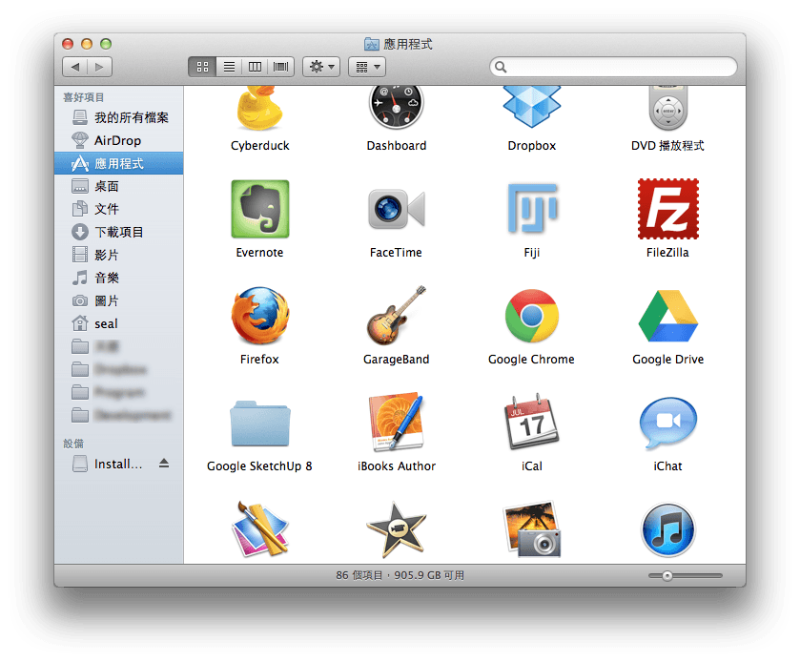This screenshot has height=662, width=800.
Task: Open the gear action menu dropdown
Action: 320,67
